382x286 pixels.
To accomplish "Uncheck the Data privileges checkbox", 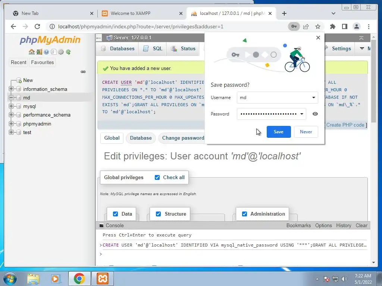I will 116,214.
